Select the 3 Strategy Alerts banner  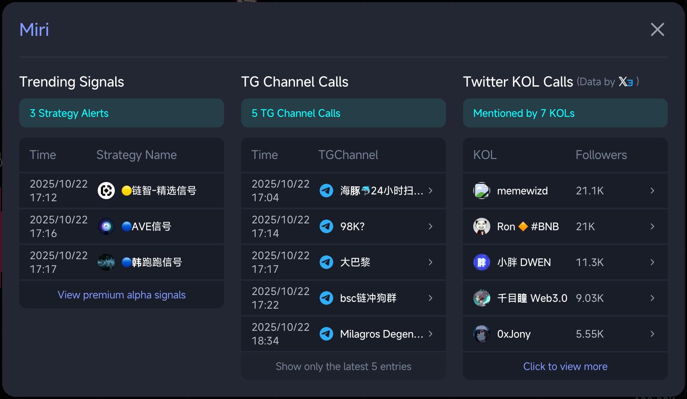point(122,113)
